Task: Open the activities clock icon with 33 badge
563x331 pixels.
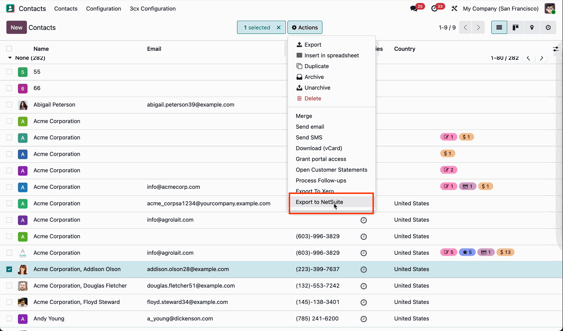Action: (435, 8)
